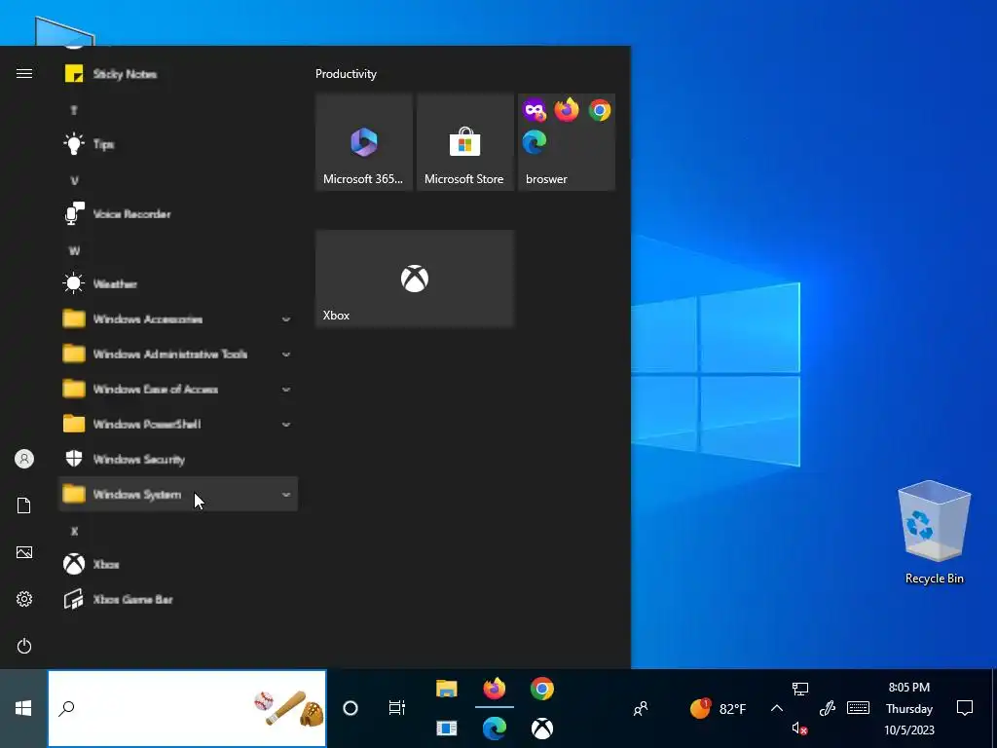Click the T letter heading in app list
Image resolution: width=997 pixels, height=748 pixels.
pos(74,111)
